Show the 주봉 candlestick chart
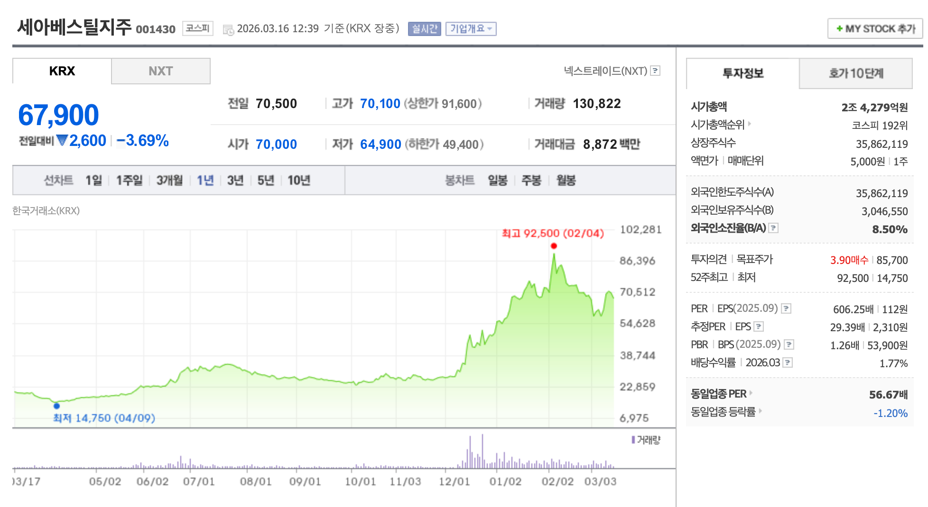 pos(531,181)
